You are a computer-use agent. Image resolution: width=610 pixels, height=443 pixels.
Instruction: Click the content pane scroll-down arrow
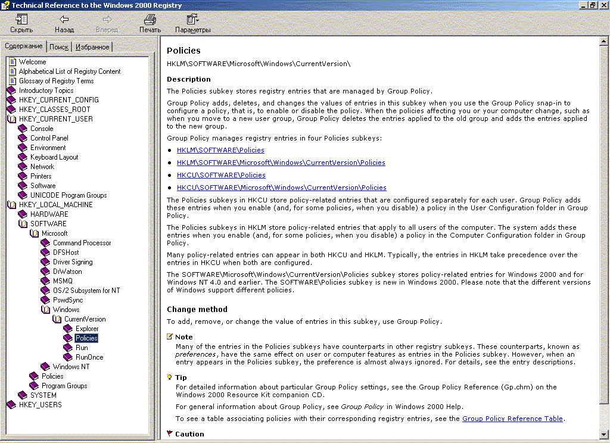(x=604, y=435)
